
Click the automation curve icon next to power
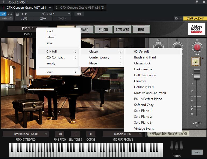(x=10, y=14)
